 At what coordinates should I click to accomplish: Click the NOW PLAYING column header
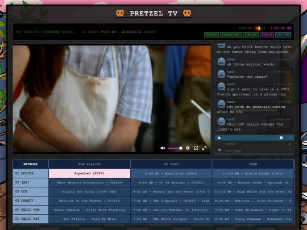89,164
